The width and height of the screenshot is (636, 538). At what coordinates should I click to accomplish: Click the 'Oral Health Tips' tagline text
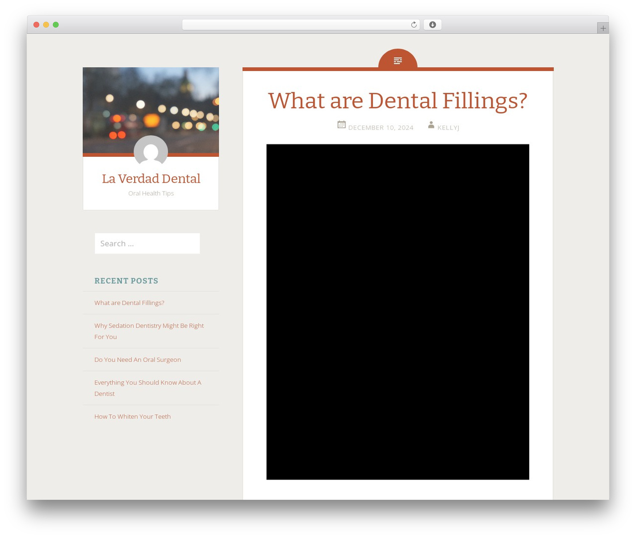151,194
